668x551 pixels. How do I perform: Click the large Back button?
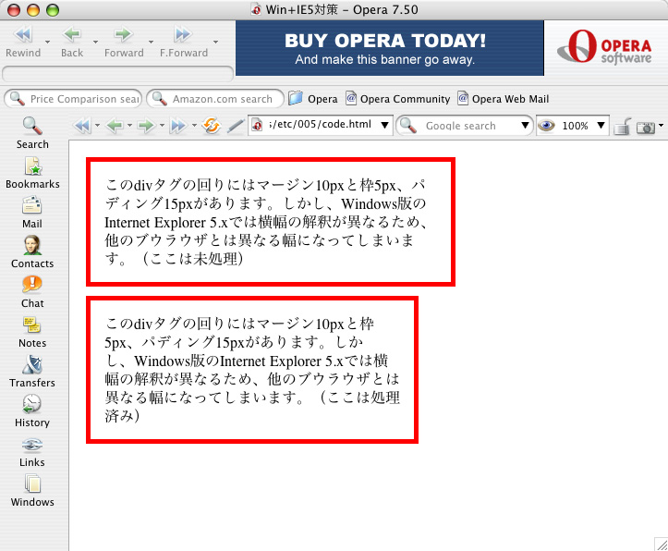72,42
